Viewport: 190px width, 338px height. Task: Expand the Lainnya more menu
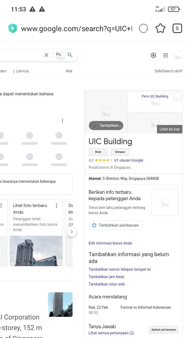pos(21,71)
